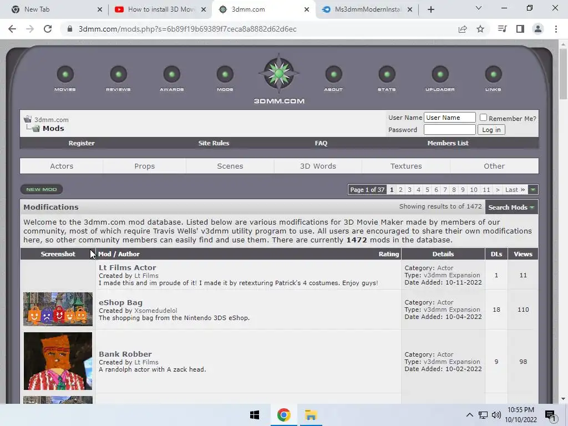Click the network tray icon
568x426 pixels.
tap(483, 415)
